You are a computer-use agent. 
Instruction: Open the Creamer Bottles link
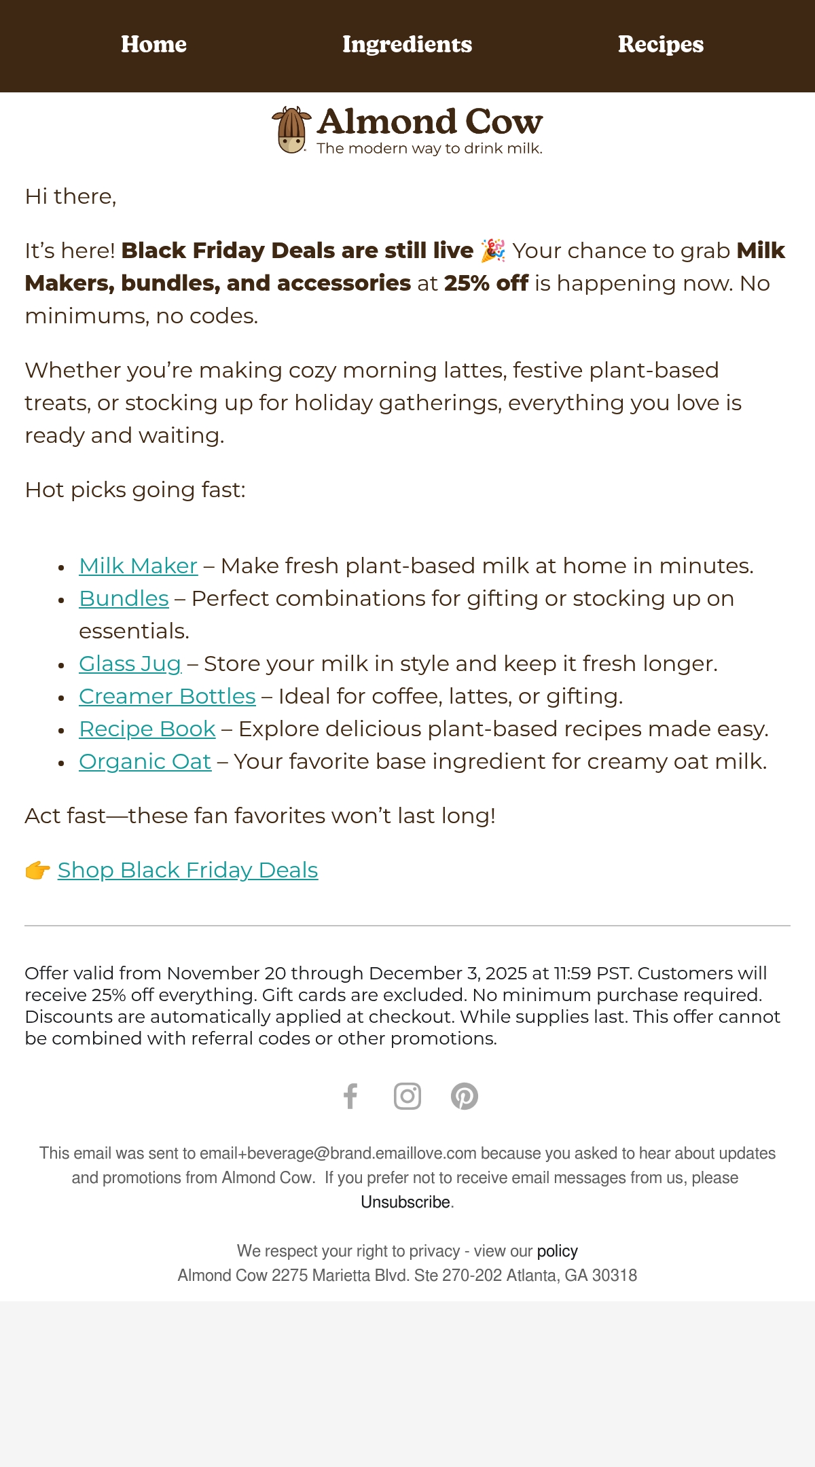[167, 696]
